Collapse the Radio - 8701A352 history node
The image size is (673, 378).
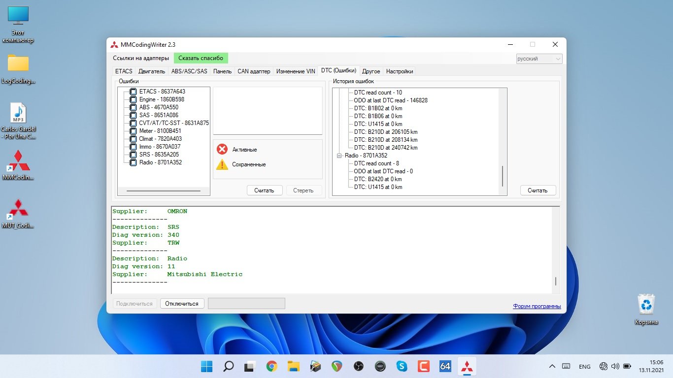point(339,156)
